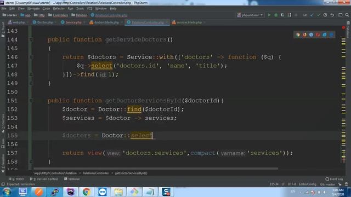
Task: Click the profiler icon next to coverage
Action: click(x=289, y=15)
